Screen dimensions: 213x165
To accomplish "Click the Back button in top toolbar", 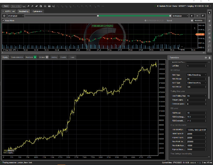I will pos(6,6).
